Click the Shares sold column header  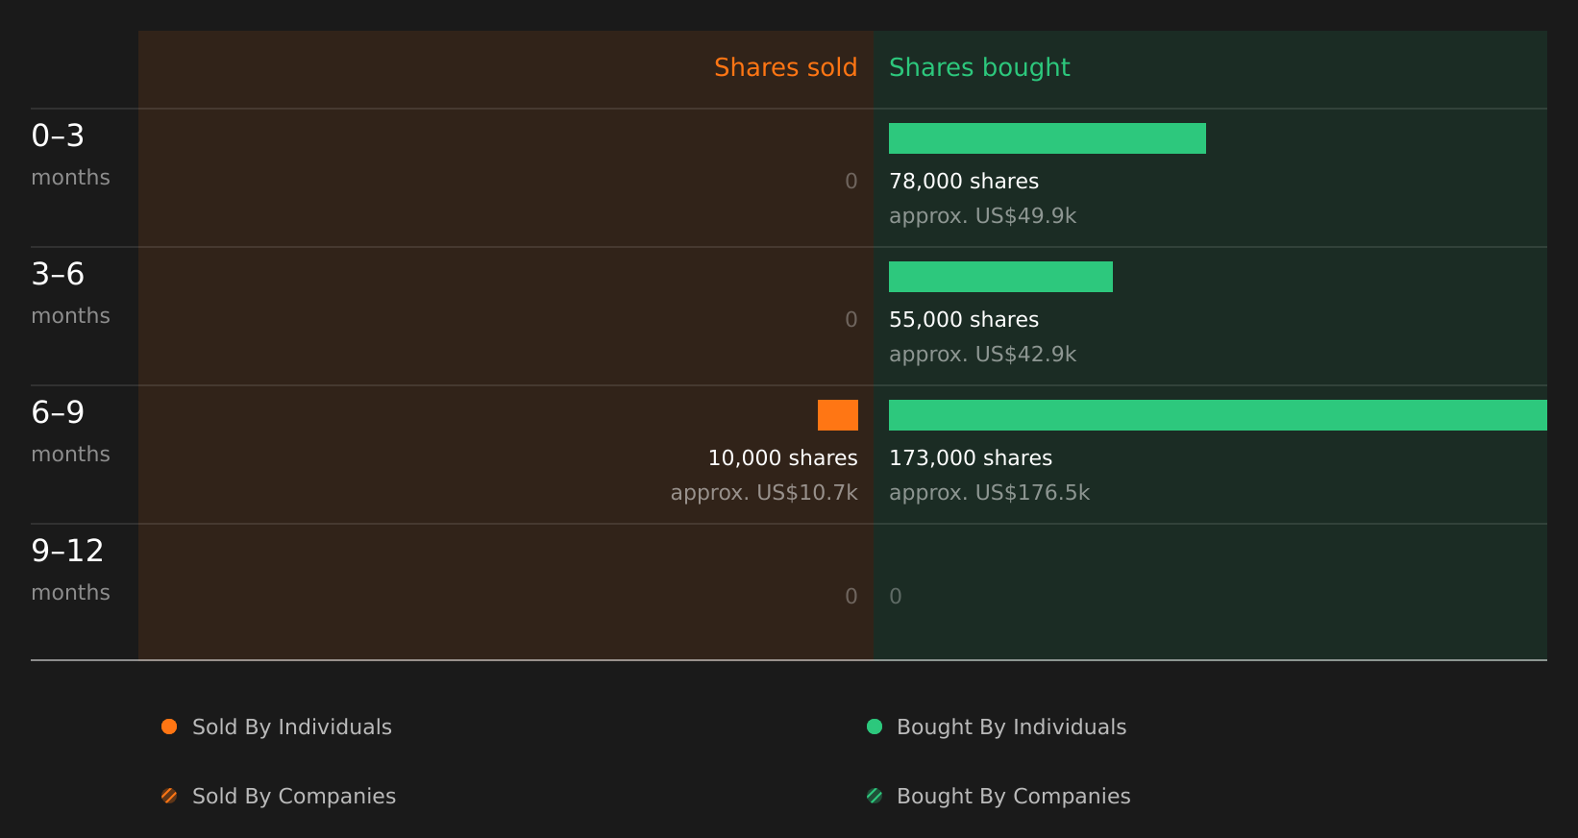(x=786, y=67)
